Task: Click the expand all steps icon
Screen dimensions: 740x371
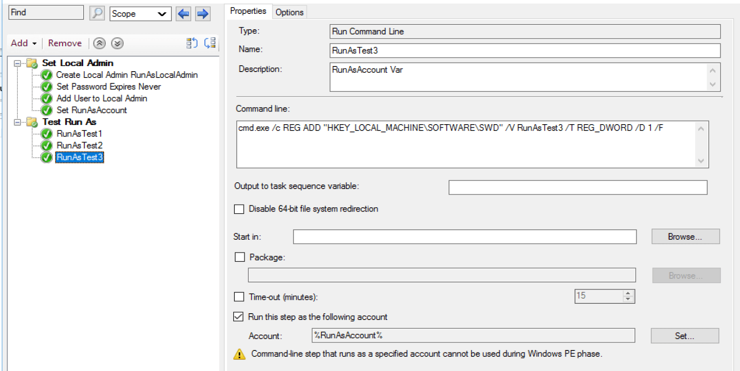Action: coord(192,43)
